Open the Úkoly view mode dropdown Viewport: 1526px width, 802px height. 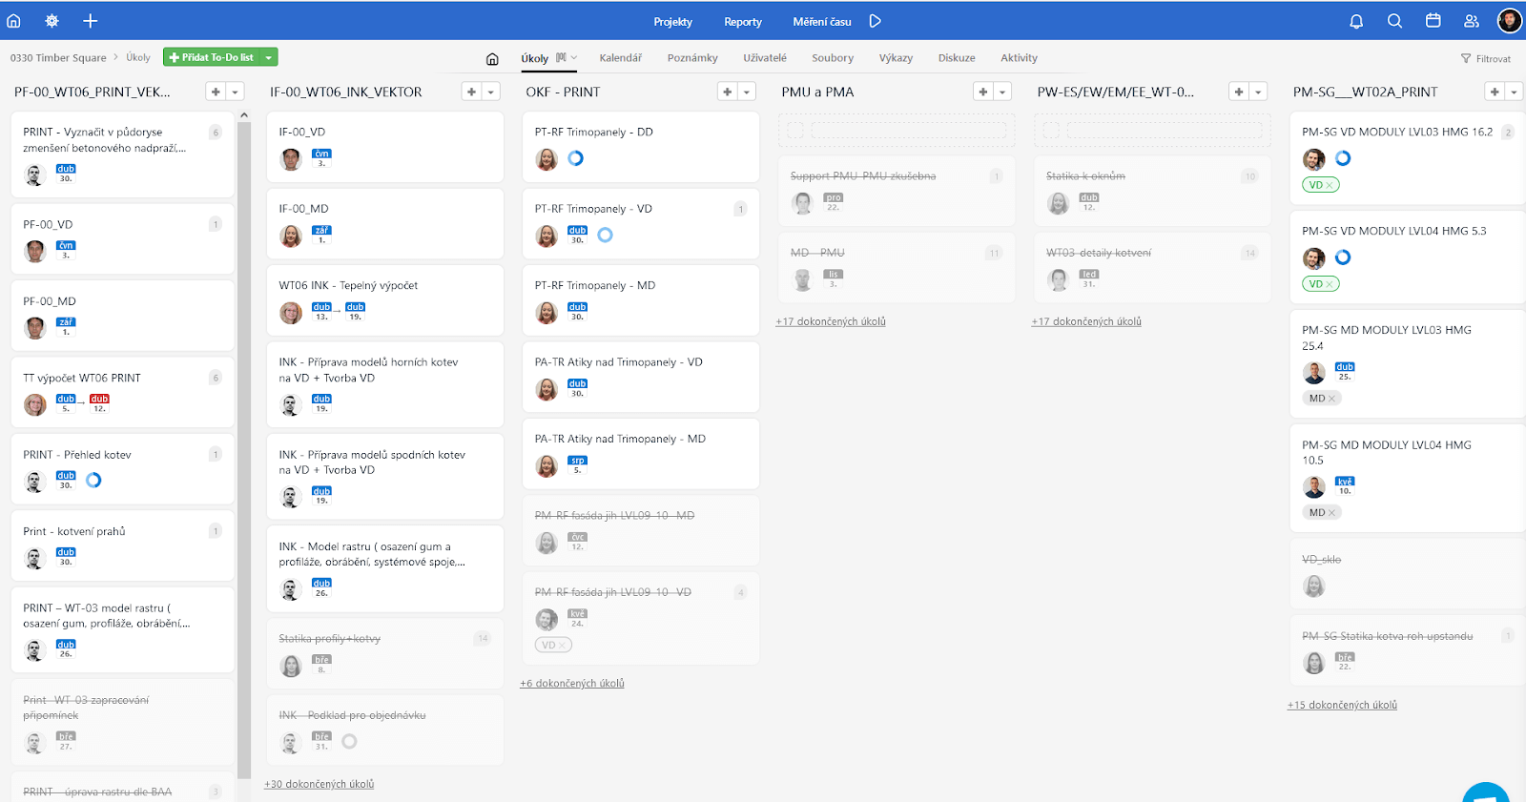click(x=567, y=57)
